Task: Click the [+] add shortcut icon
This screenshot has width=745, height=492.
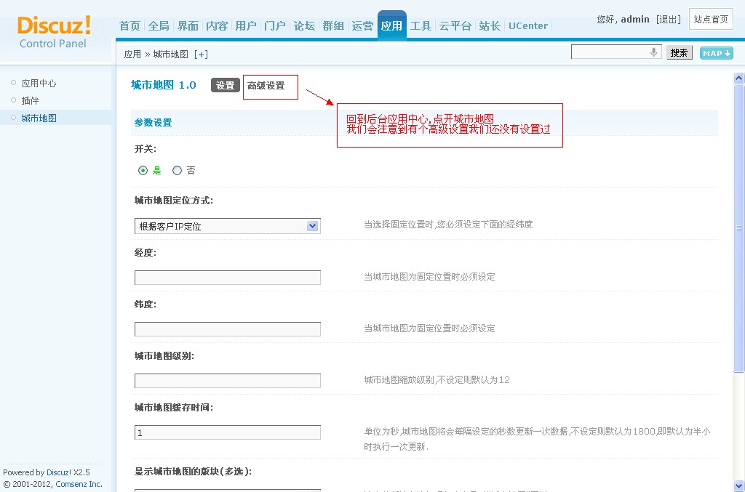Action: coord(201,55)
